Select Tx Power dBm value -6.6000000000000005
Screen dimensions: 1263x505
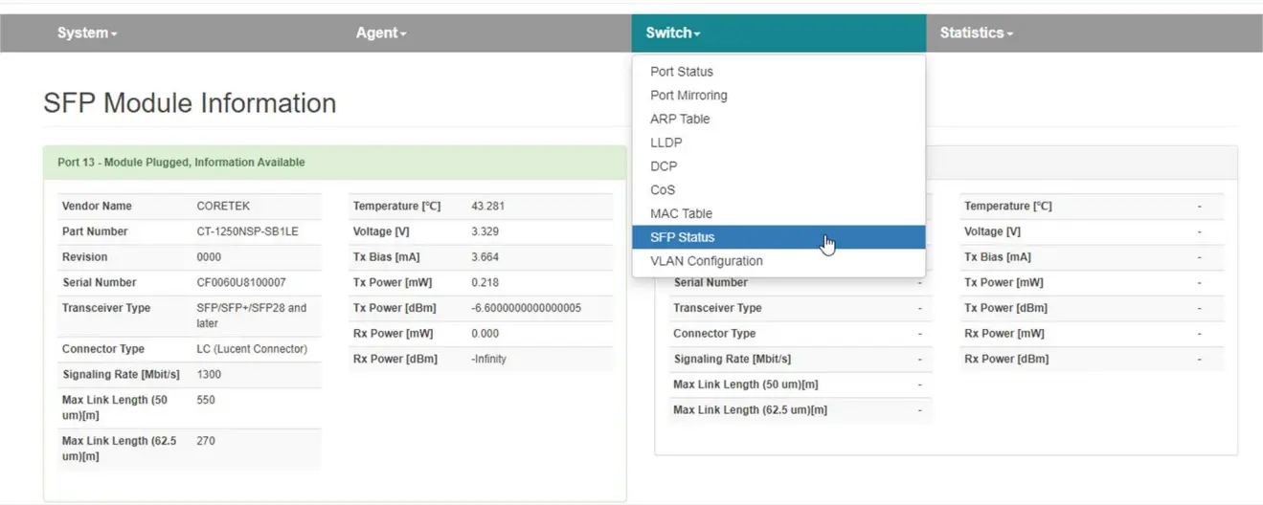(x=527, y=308)
